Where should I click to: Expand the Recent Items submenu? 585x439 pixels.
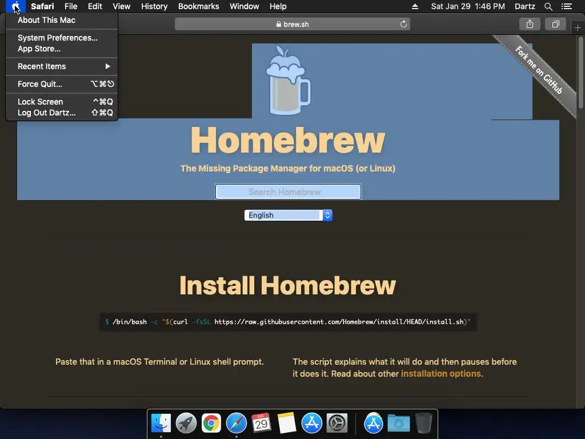pyautogui.click(x=62, y=66)
